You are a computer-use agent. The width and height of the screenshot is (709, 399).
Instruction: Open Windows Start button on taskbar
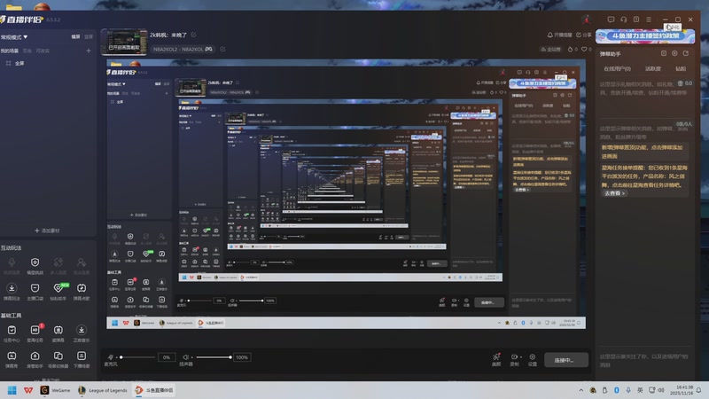click(x=12, y=390)
